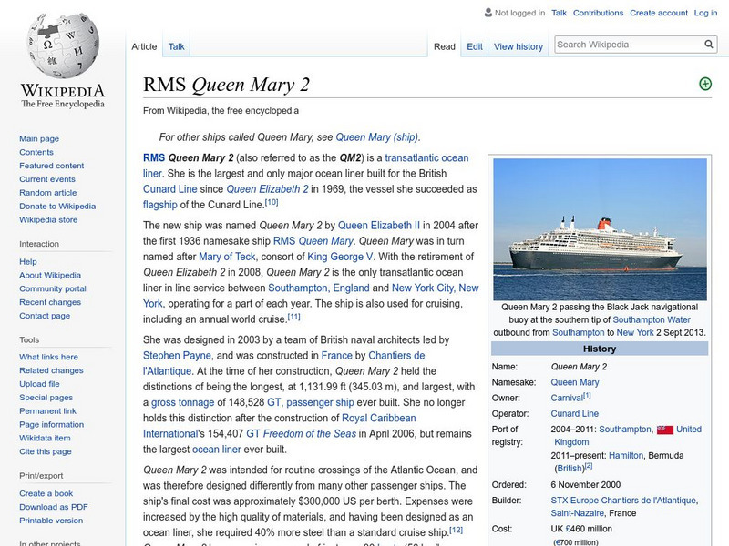The height and width of the screenshot is (546, 729).
Task: Open the Queen Elizabeth II link
Action: 378,225
